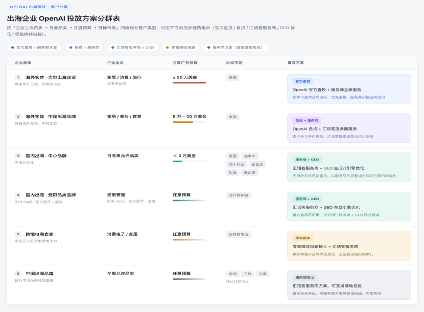Select the 自投 + 服务商 legend pill
Screen dimensions: 424x312
(x=84, y=48)
